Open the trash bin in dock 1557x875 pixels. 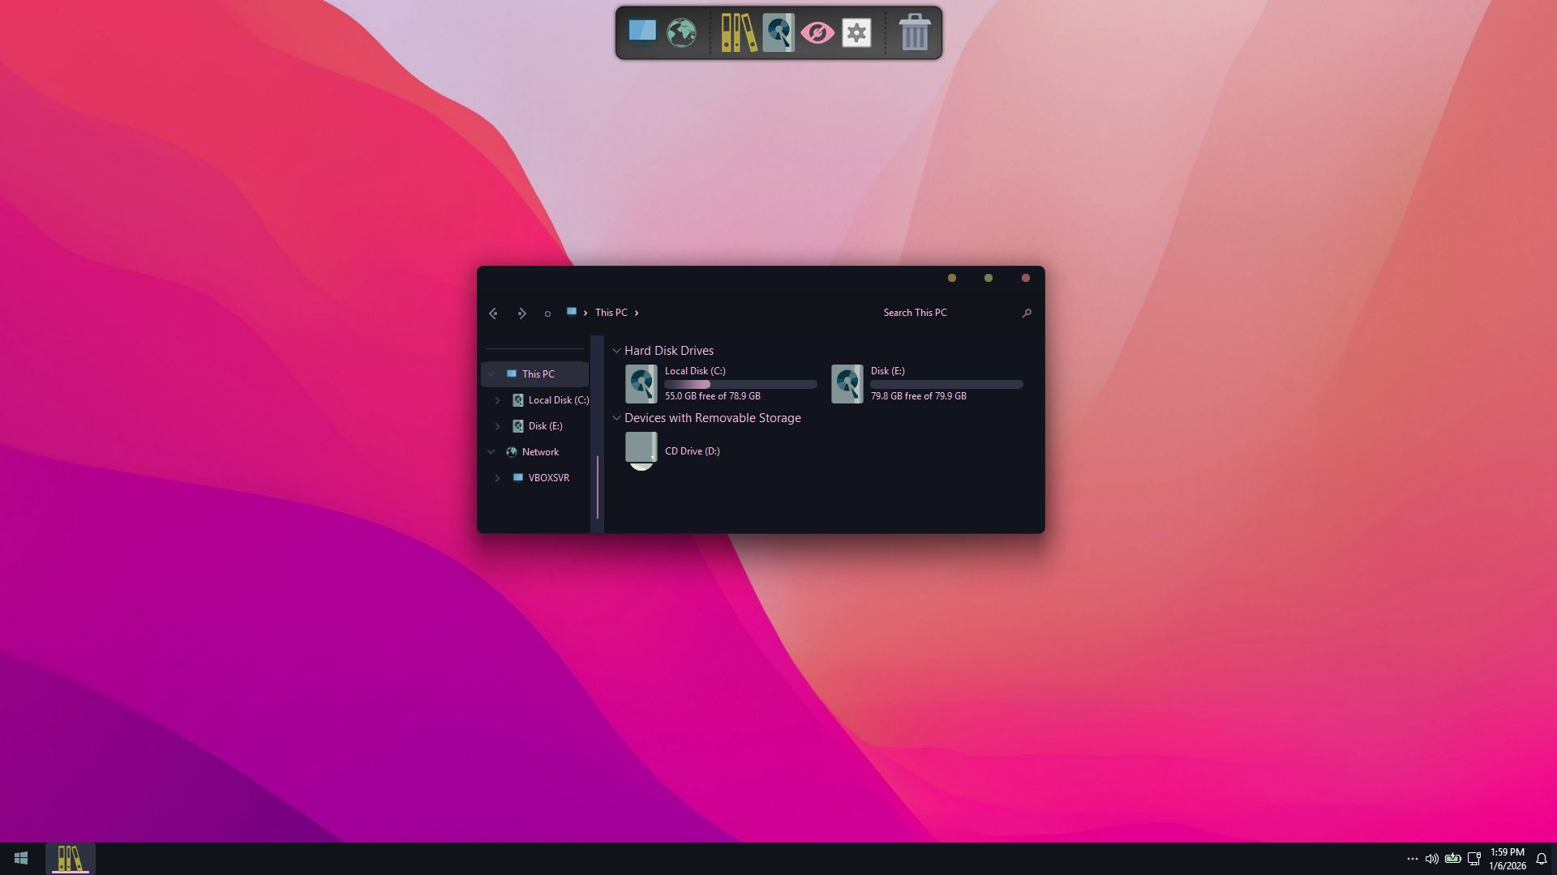(914, 32)
